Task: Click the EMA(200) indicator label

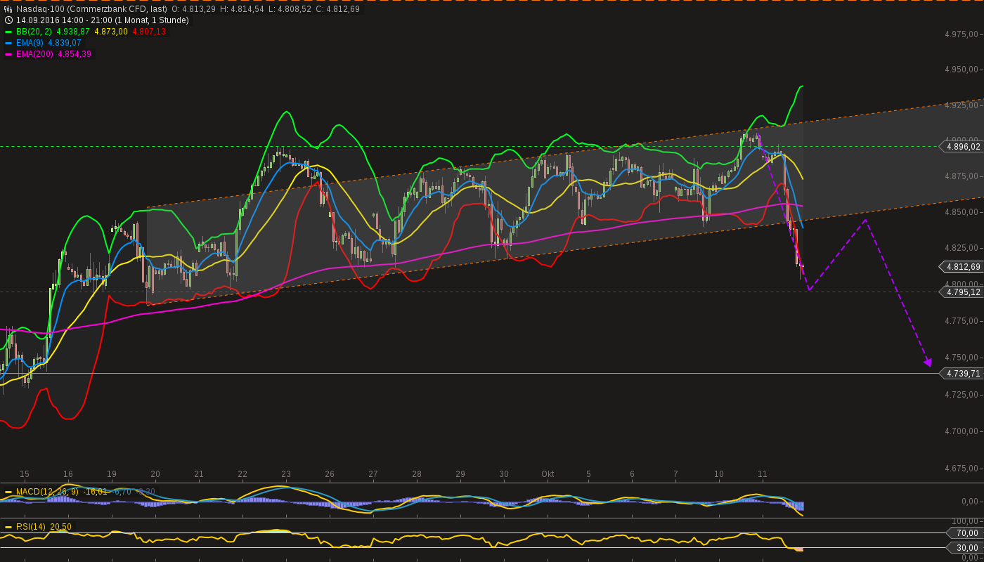Action: pos(35,54)
